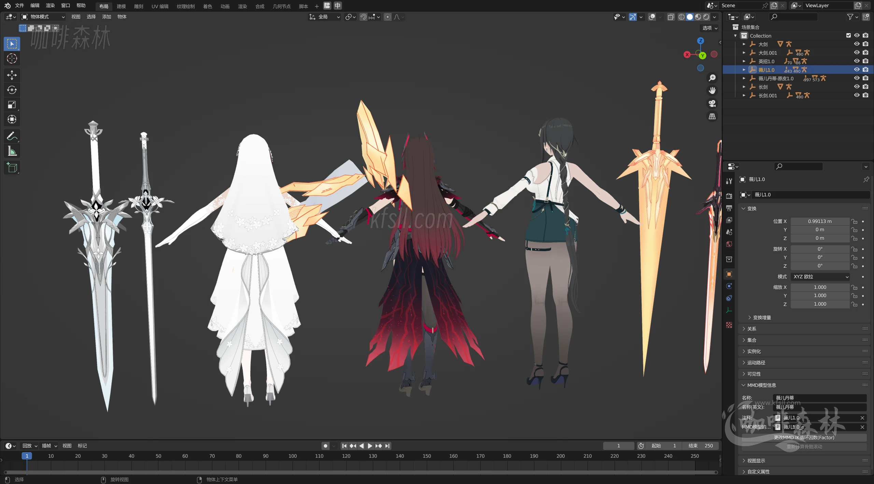The image size is (874, 484).
Task: Expand the 薇儿丹蒂-原皮1.0 outliner item
Action: tap(744, 78)
